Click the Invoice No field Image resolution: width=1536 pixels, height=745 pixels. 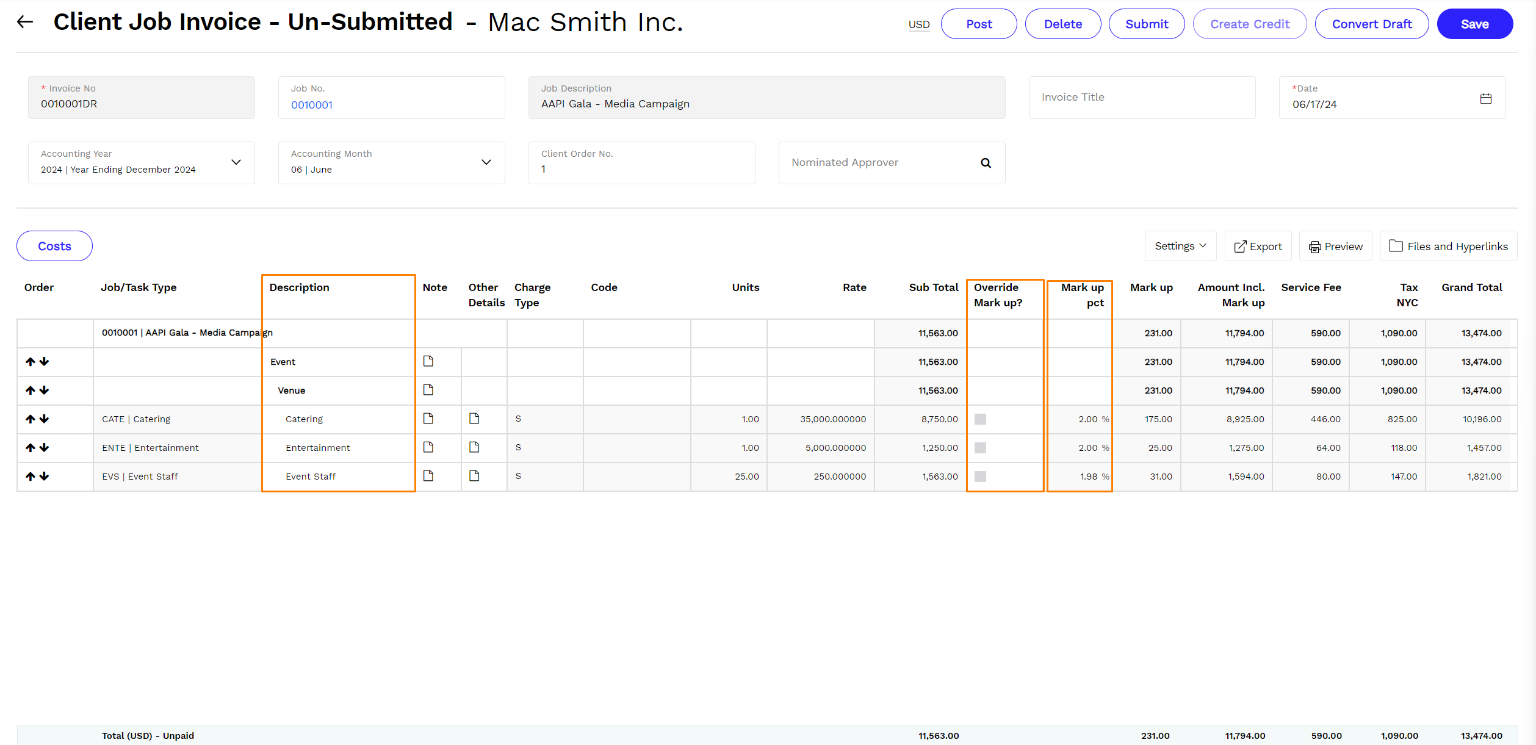[x=141, y=98]
